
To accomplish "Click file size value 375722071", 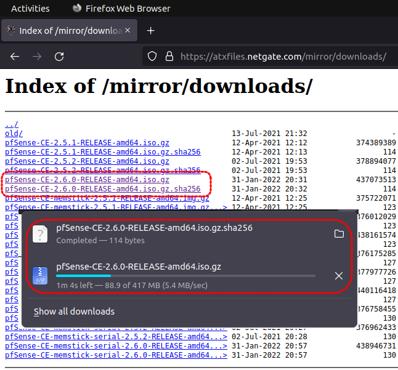I will pos(376,198).
